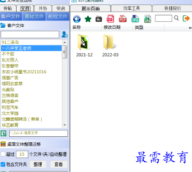192x172 pixels.
Task: Click the customer search input field
Action: 30,34
